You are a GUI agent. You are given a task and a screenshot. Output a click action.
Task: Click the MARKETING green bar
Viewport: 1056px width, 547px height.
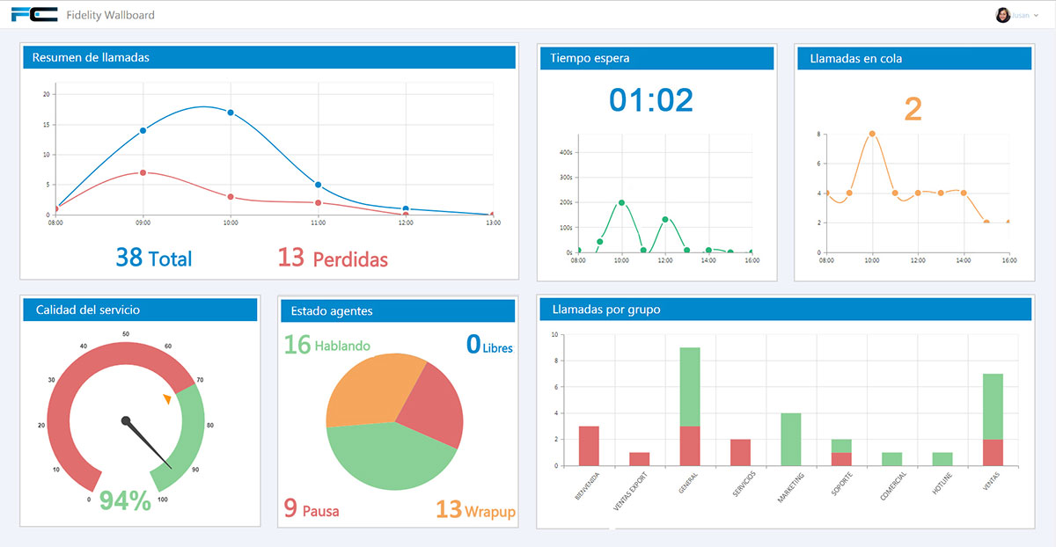point(790,439)
